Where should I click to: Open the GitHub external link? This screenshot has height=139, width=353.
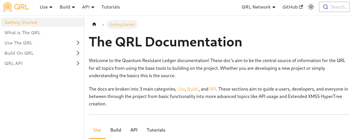[x=293, y=7]
